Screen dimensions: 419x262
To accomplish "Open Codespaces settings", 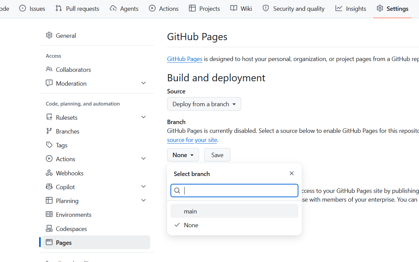I will pyautogui.click(x=96, y=229).
